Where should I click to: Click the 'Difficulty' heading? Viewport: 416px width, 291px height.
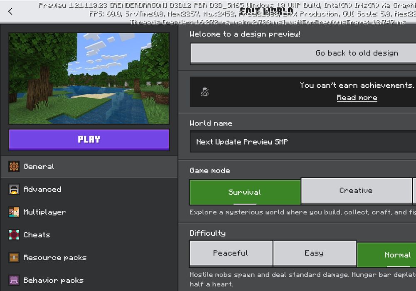tap(208, 233)
